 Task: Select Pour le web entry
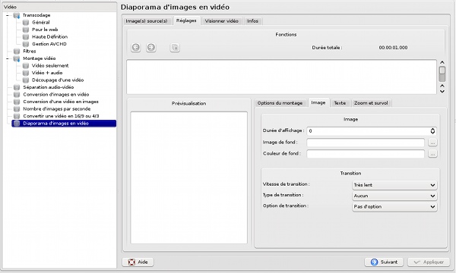(45, 30)
